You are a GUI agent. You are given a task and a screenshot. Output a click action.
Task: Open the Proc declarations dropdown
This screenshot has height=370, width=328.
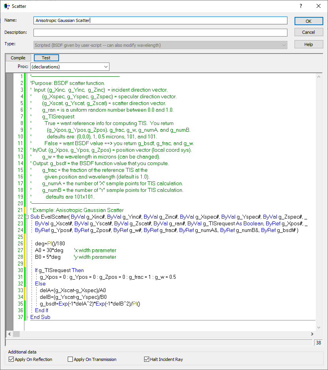tap(70, 67)
